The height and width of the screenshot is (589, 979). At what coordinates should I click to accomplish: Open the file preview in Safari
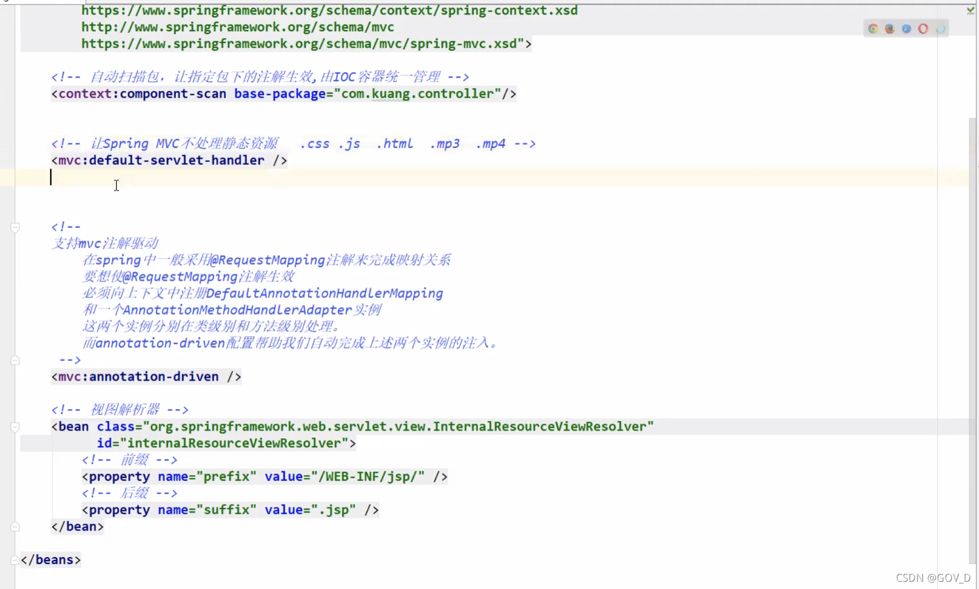[906, 28]
